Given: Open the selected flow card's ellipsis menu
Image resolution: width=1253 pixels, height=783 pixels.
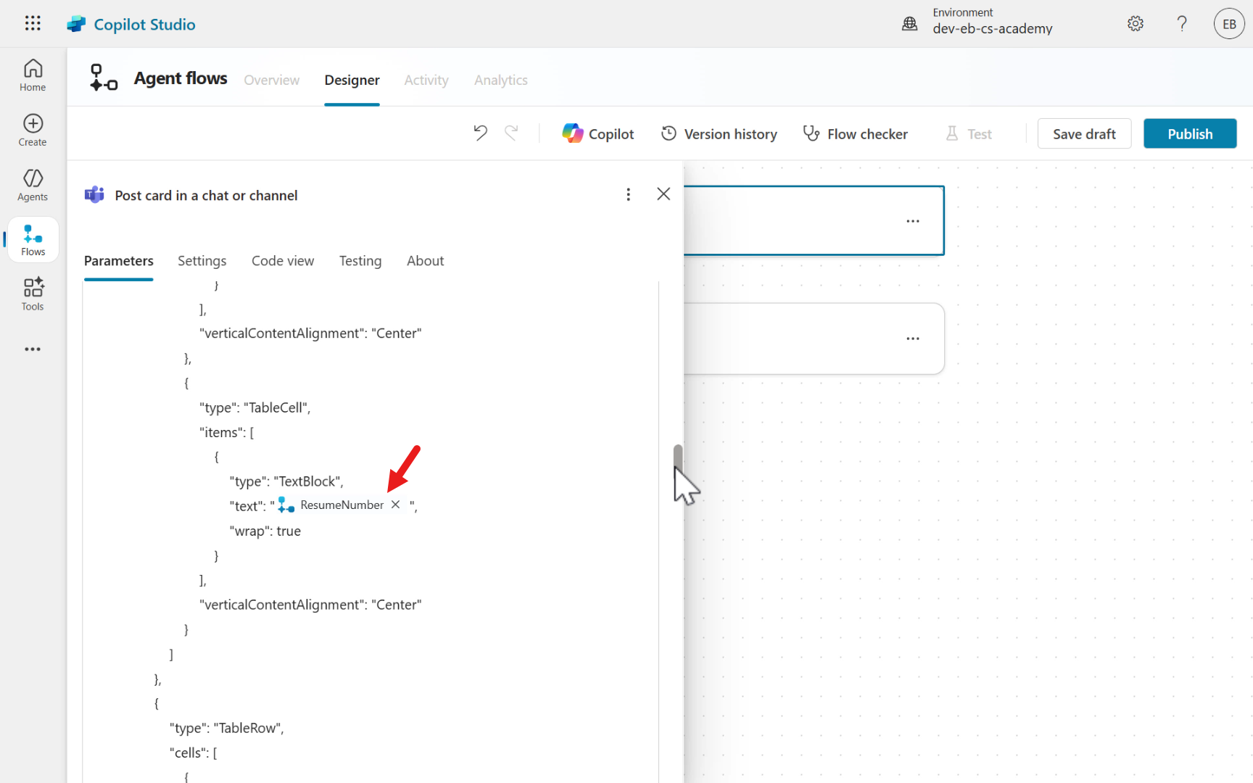Looking at the screenshot, I should [912, 221].
